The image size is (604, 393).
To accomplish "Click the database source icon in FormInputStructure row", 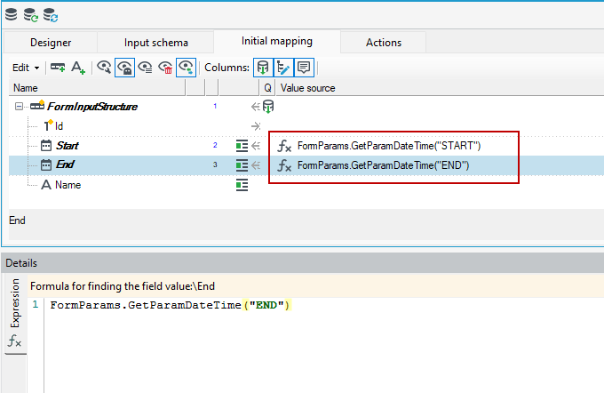I will click(x=268, y=107).
